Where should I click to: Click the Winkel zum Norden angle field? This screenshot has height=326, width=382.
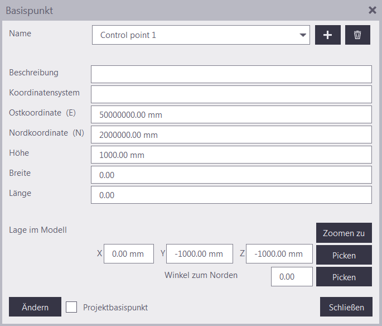pos(292,277)
